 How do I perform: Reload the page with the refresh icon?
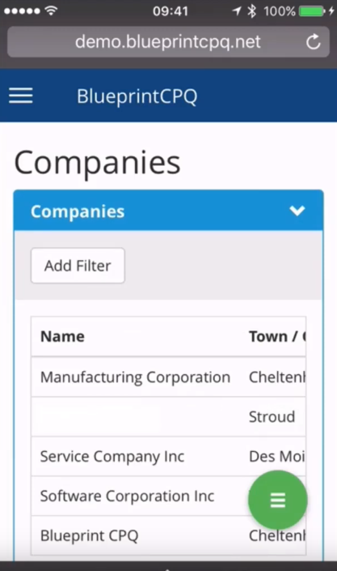313,42
